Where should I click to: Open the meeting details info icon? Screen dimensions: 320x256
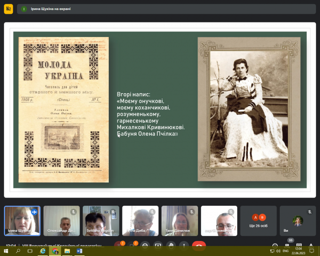pos(275,245)
